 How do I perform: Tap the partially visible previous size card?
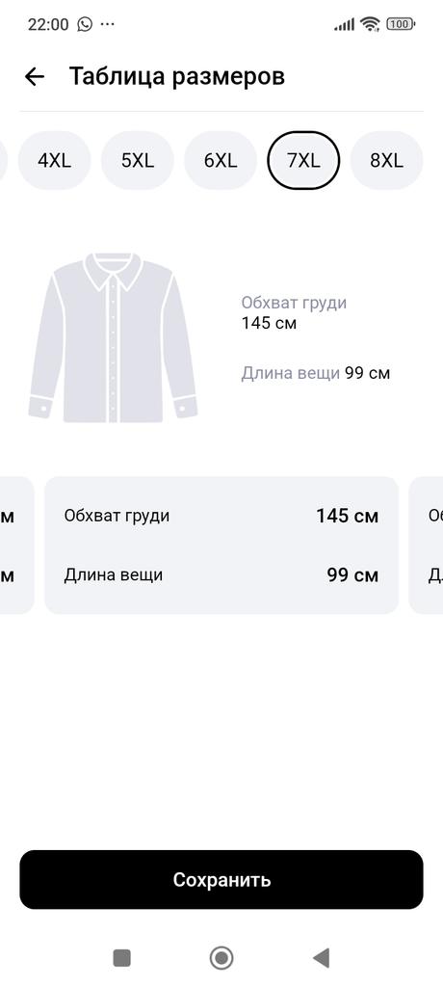tap(16, 546)
